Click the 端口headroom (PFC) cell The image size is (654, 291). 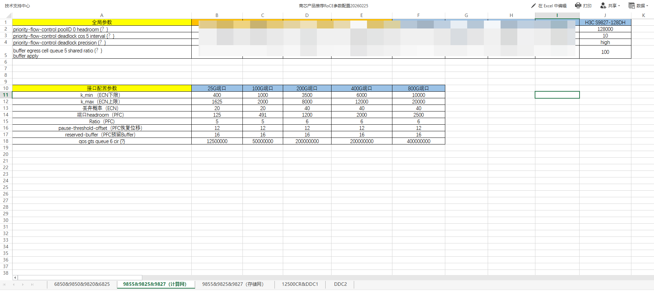pos(102,115)
